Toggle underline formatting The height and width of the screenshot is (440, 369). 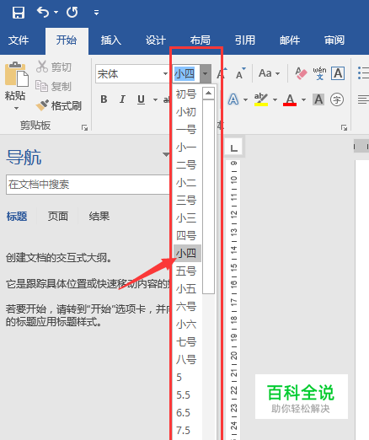[141, 99]
